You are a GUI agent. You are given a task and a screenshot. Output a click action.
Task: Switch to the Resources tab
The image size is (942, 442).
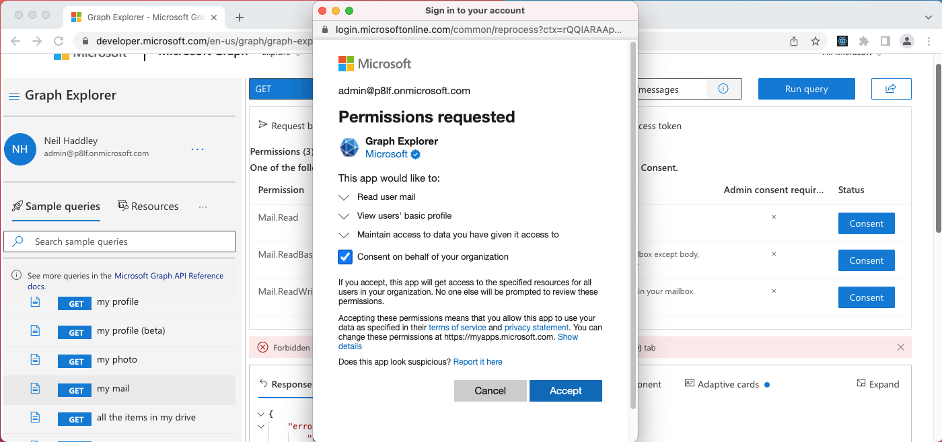point(148,207)
